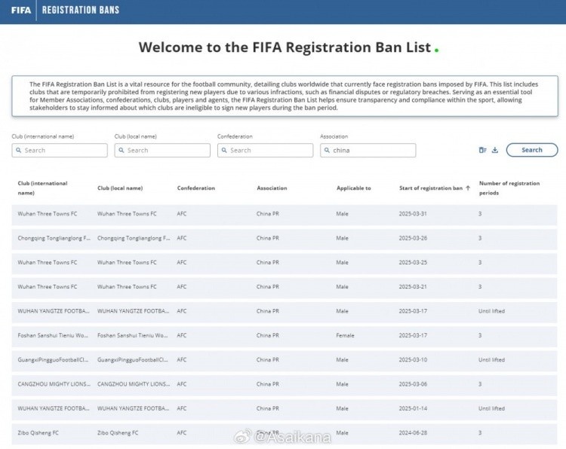The height and width of the screenshot is (449, 566).
Task: Click the clear filters icon
Action: (x=482, y=150)
